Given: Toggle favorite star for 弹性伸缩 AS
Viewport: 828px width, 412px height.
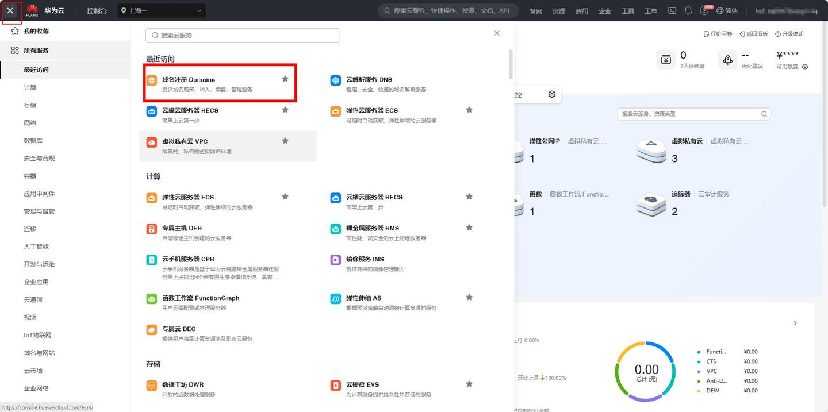Looking at the screenshot, I should 469,298.
